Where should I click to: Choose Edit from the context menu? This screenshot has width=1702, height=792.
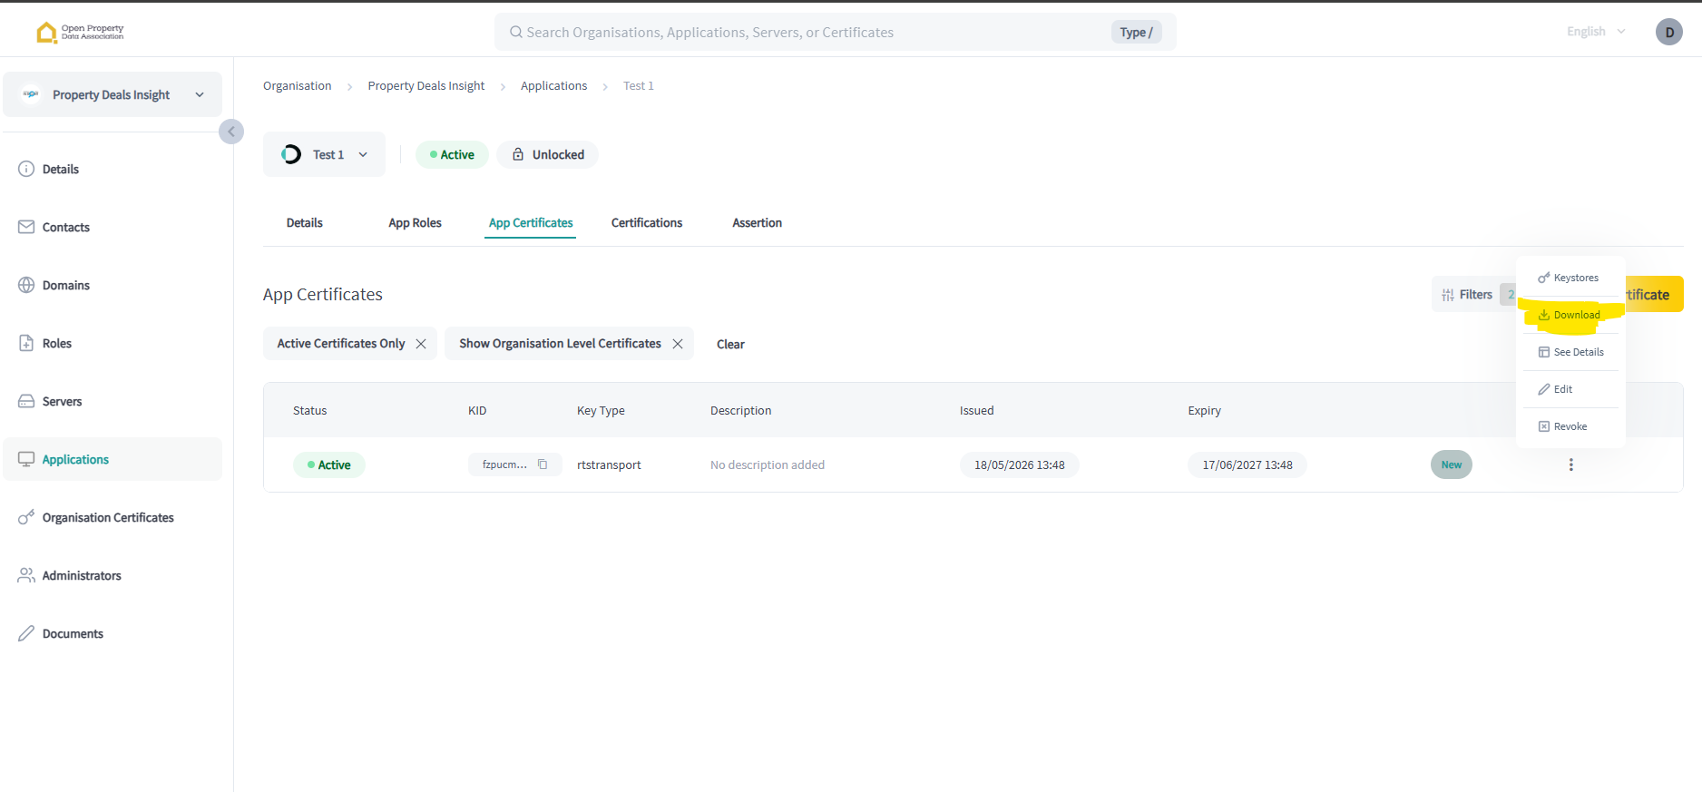(x=1570, y=389)
